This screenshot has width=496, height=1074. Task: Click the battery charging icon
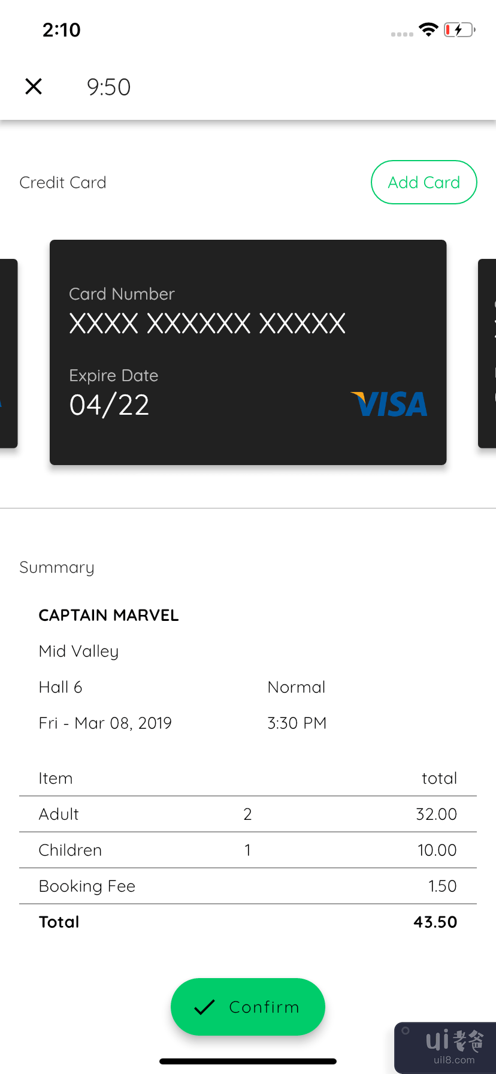[x=459, y=29]
